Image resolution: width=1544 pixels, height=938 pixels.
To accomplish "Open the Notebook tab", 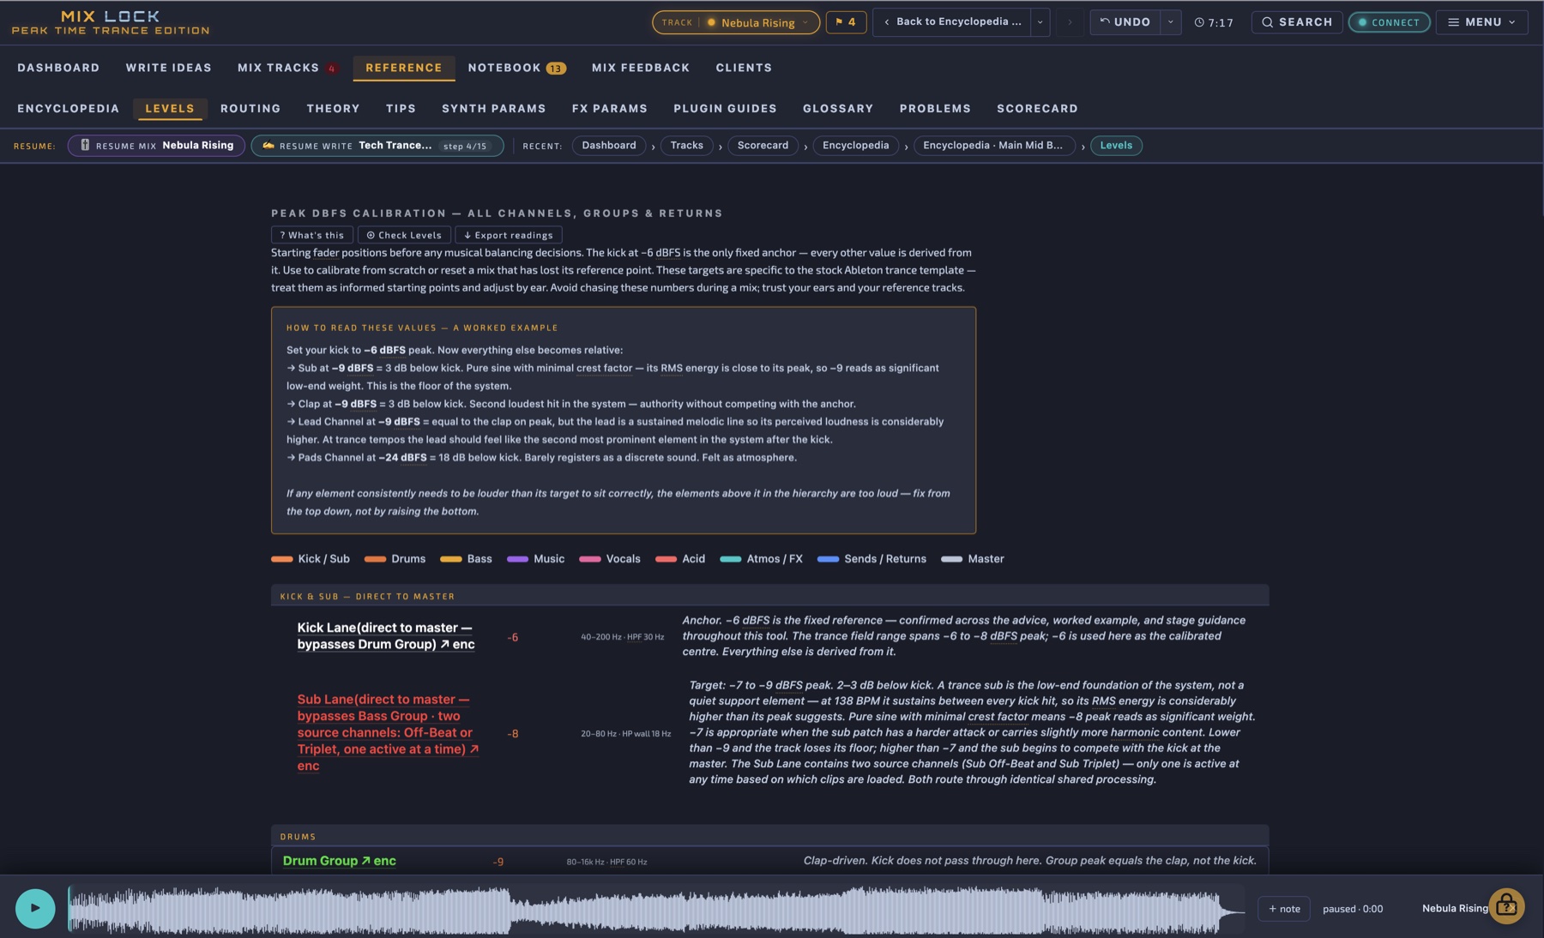I will [516, 68].
